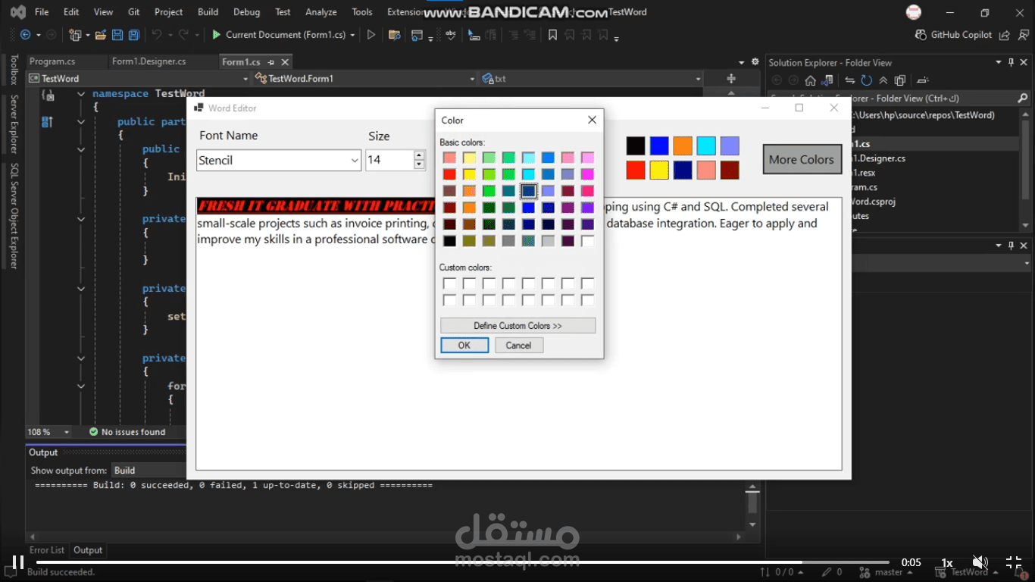Click the font Size input field showing 14
This screenshot has height=582, width=1035.
pyautogui.click(x=389, y=161)
